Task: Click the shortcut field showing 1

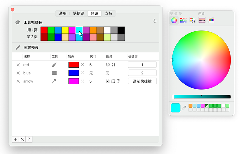Action: click(x=142, y=65)
